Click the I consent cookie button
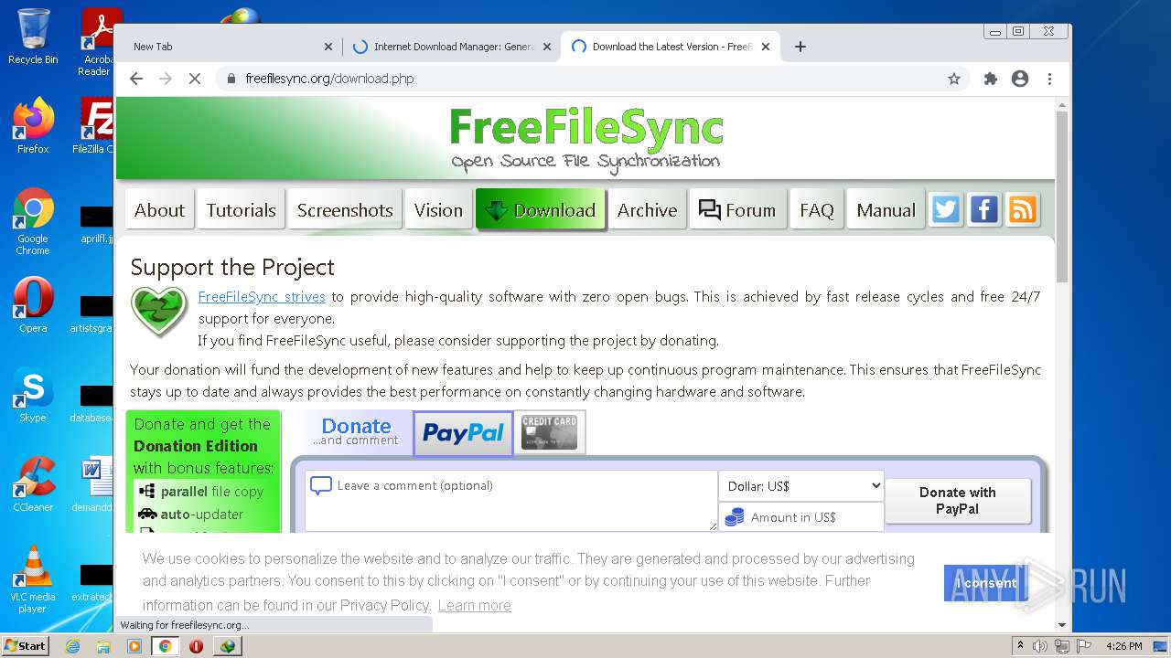1171x658 pixels. click(x=986, y=583)
